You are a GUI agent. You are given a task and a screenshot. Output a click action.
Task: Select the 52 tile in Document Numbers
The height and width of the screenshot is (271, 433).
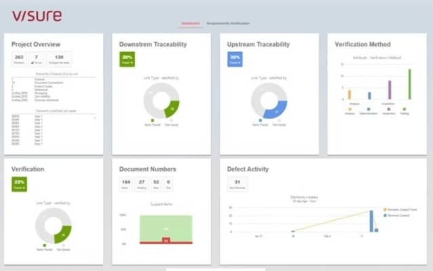[x=156, y=184]
